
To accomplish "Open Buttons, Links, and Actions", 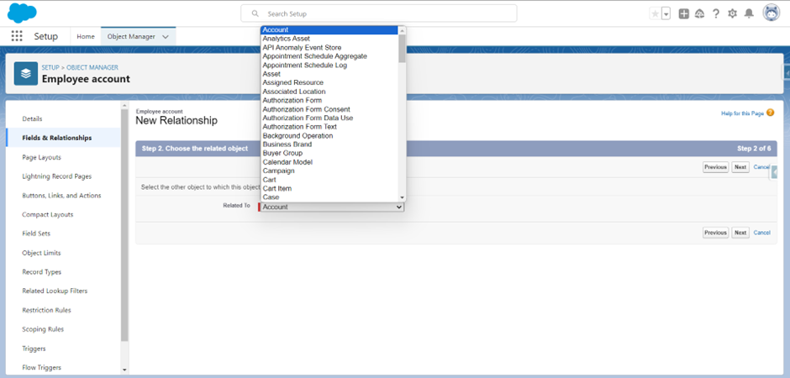I will pos(61,195).
